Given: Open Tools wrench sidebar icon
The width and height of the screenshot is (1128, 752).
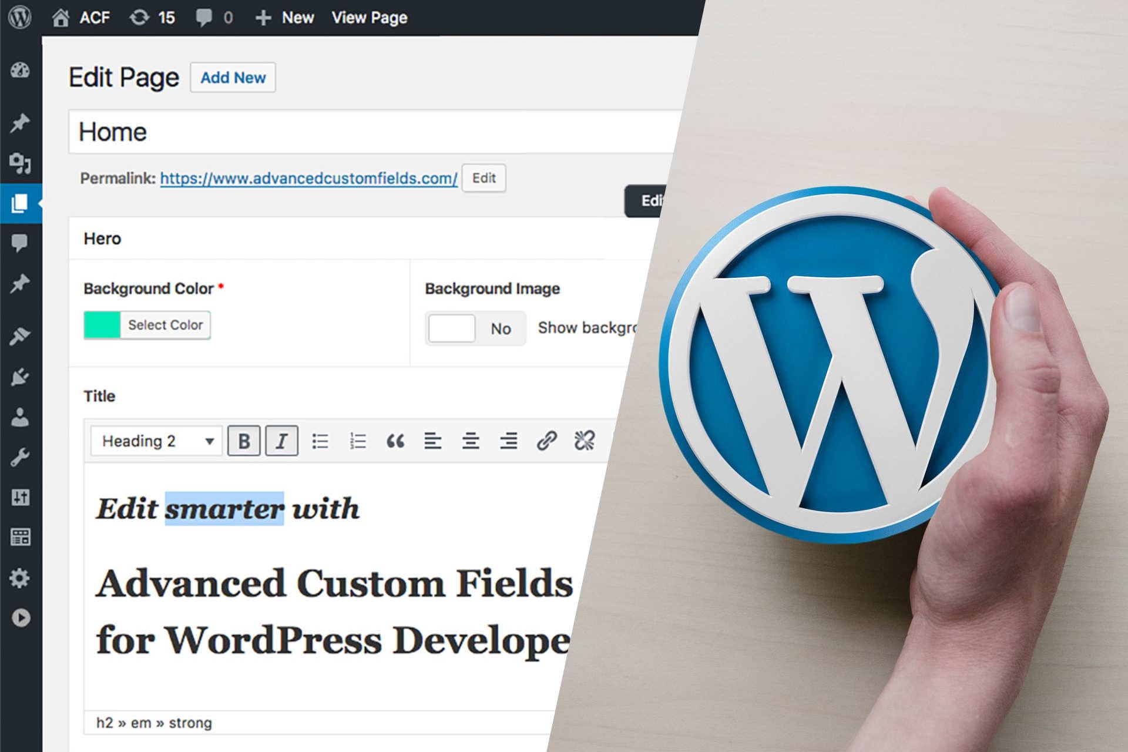Looking at the screenshot, I should coord(20,457).
